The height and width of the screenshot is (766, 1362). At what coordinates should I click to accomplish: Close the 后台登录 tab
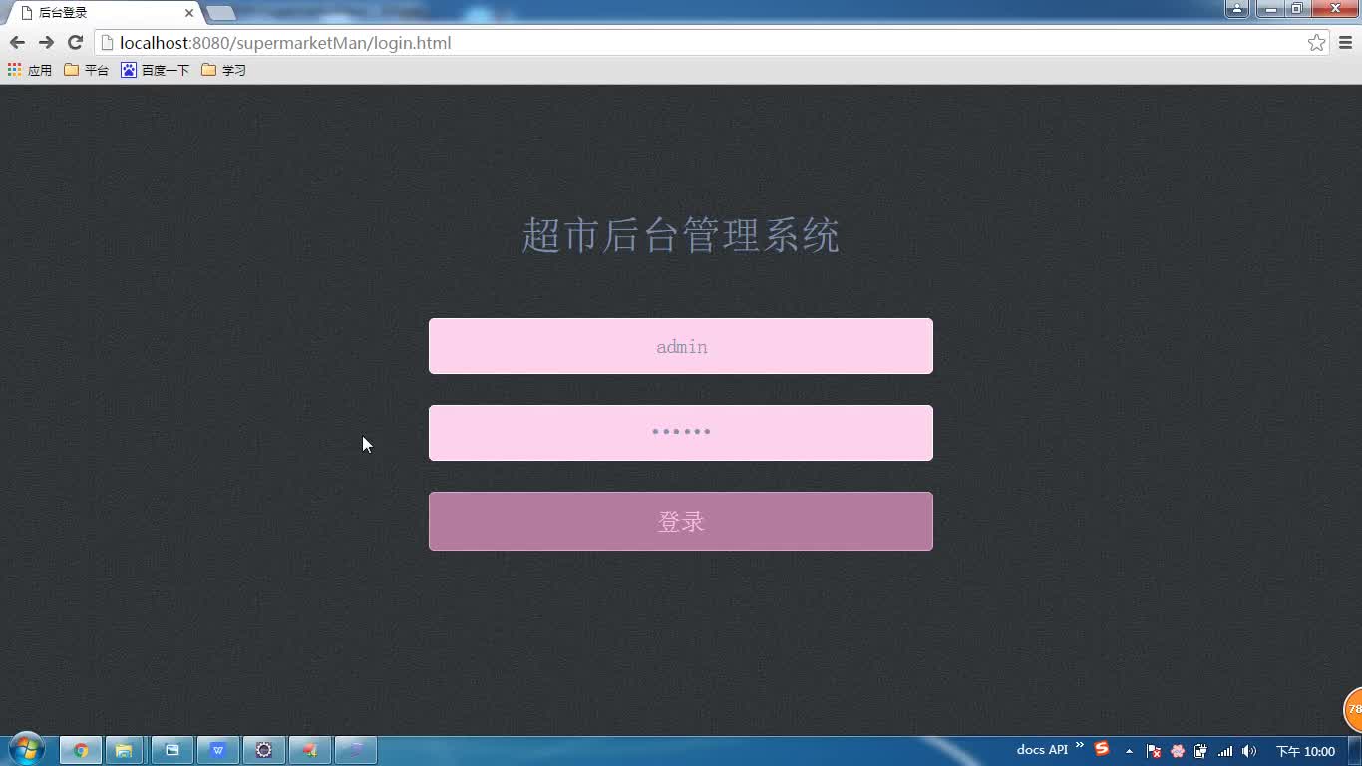189,13
